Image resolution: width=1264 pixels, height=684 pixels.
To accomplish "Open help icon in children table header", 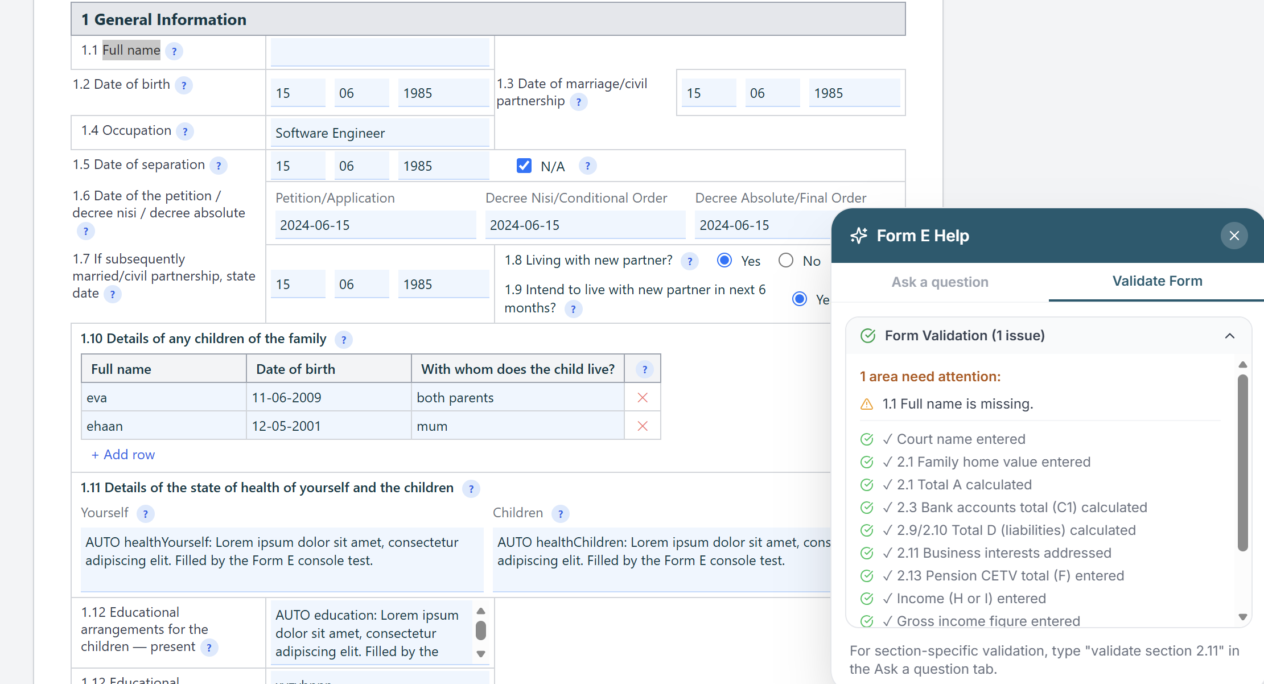I will click(x=645, y=369).
